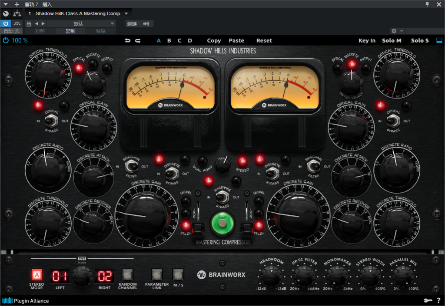The image size is (445, 306).
Task: Flip the left Sidechain Filter switch
Action: 131,166
